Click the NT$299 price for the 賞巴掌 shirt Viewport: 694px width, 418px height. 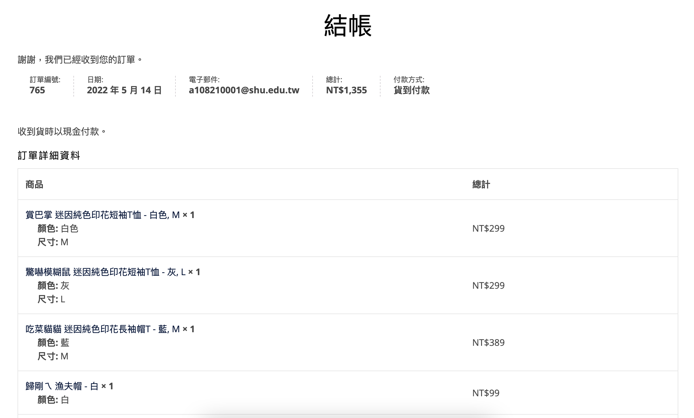click(x=488, y=229)
